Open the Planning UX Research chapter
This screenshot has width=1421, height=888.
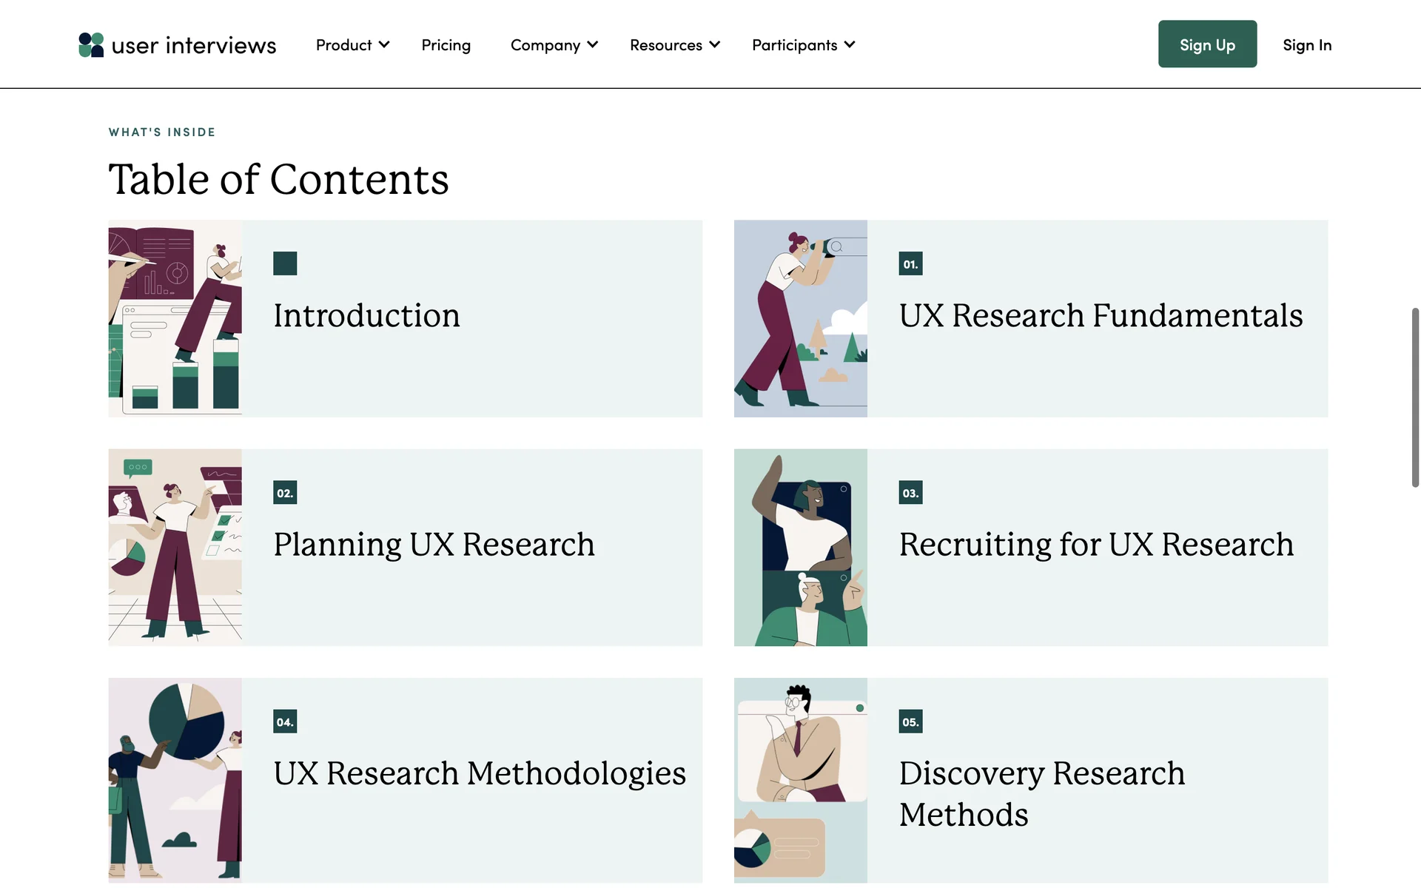click(434, 545)
